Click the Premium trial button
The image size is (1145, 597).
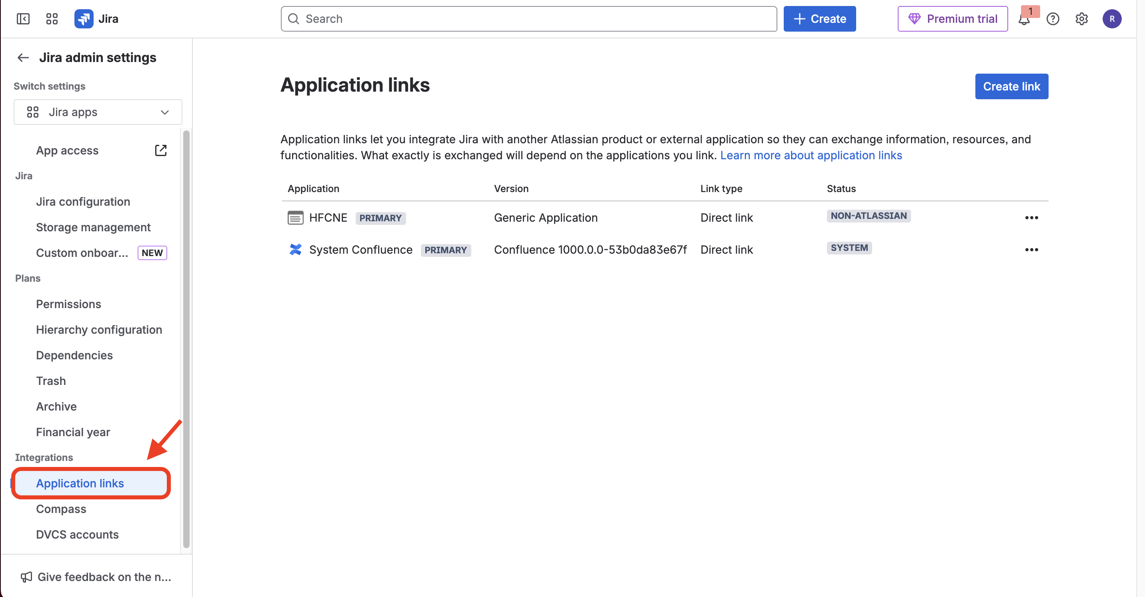tap(953, 19)
